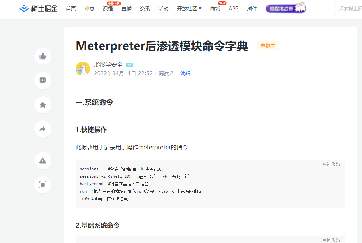This screenshot has width=362, height=243.
Task: Click the article title Meterpreter后渗透模块命令字典
Action: (x=162, y=46)
